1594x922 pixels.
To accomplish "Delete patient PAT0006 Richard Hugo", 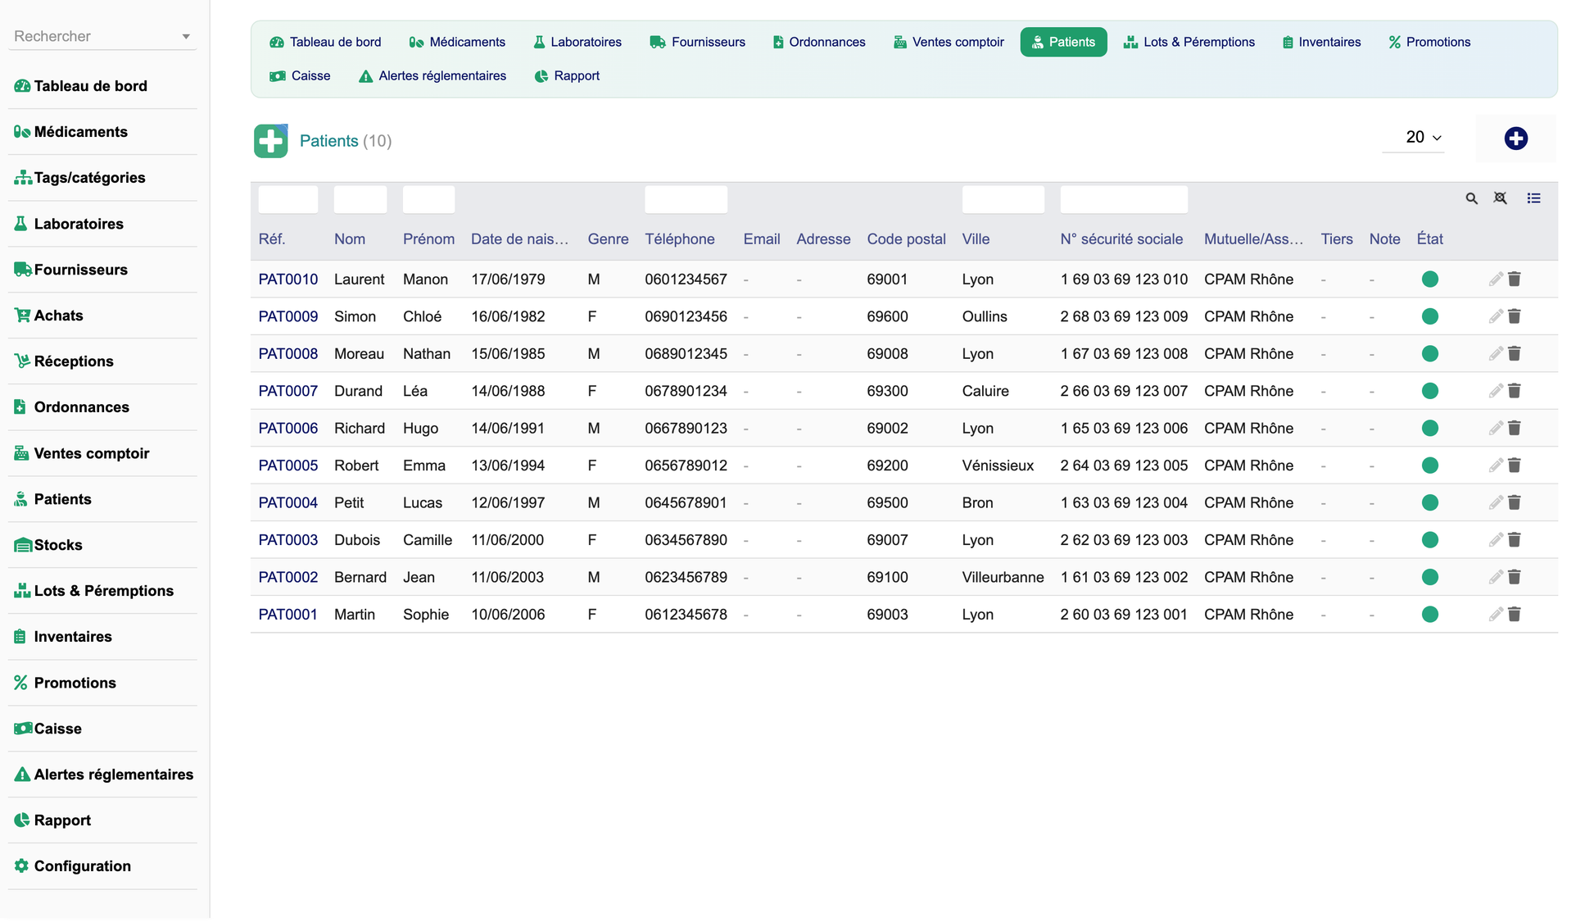I will [x=1515, y=429].
